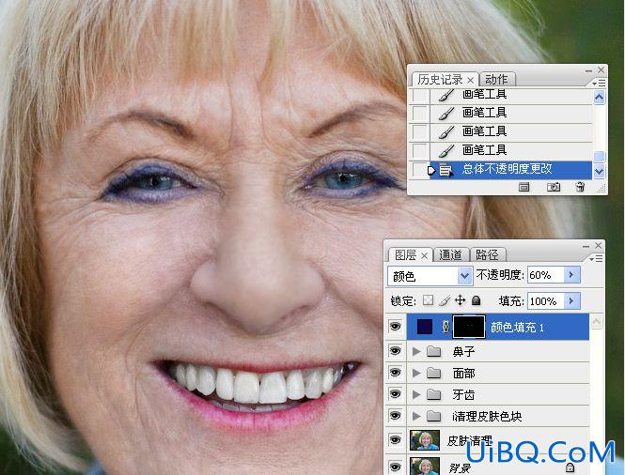Viewport: 625px width, 475px height.
Task: Click the 总体不透明度更改 state document icon
Action: point(445,171)
